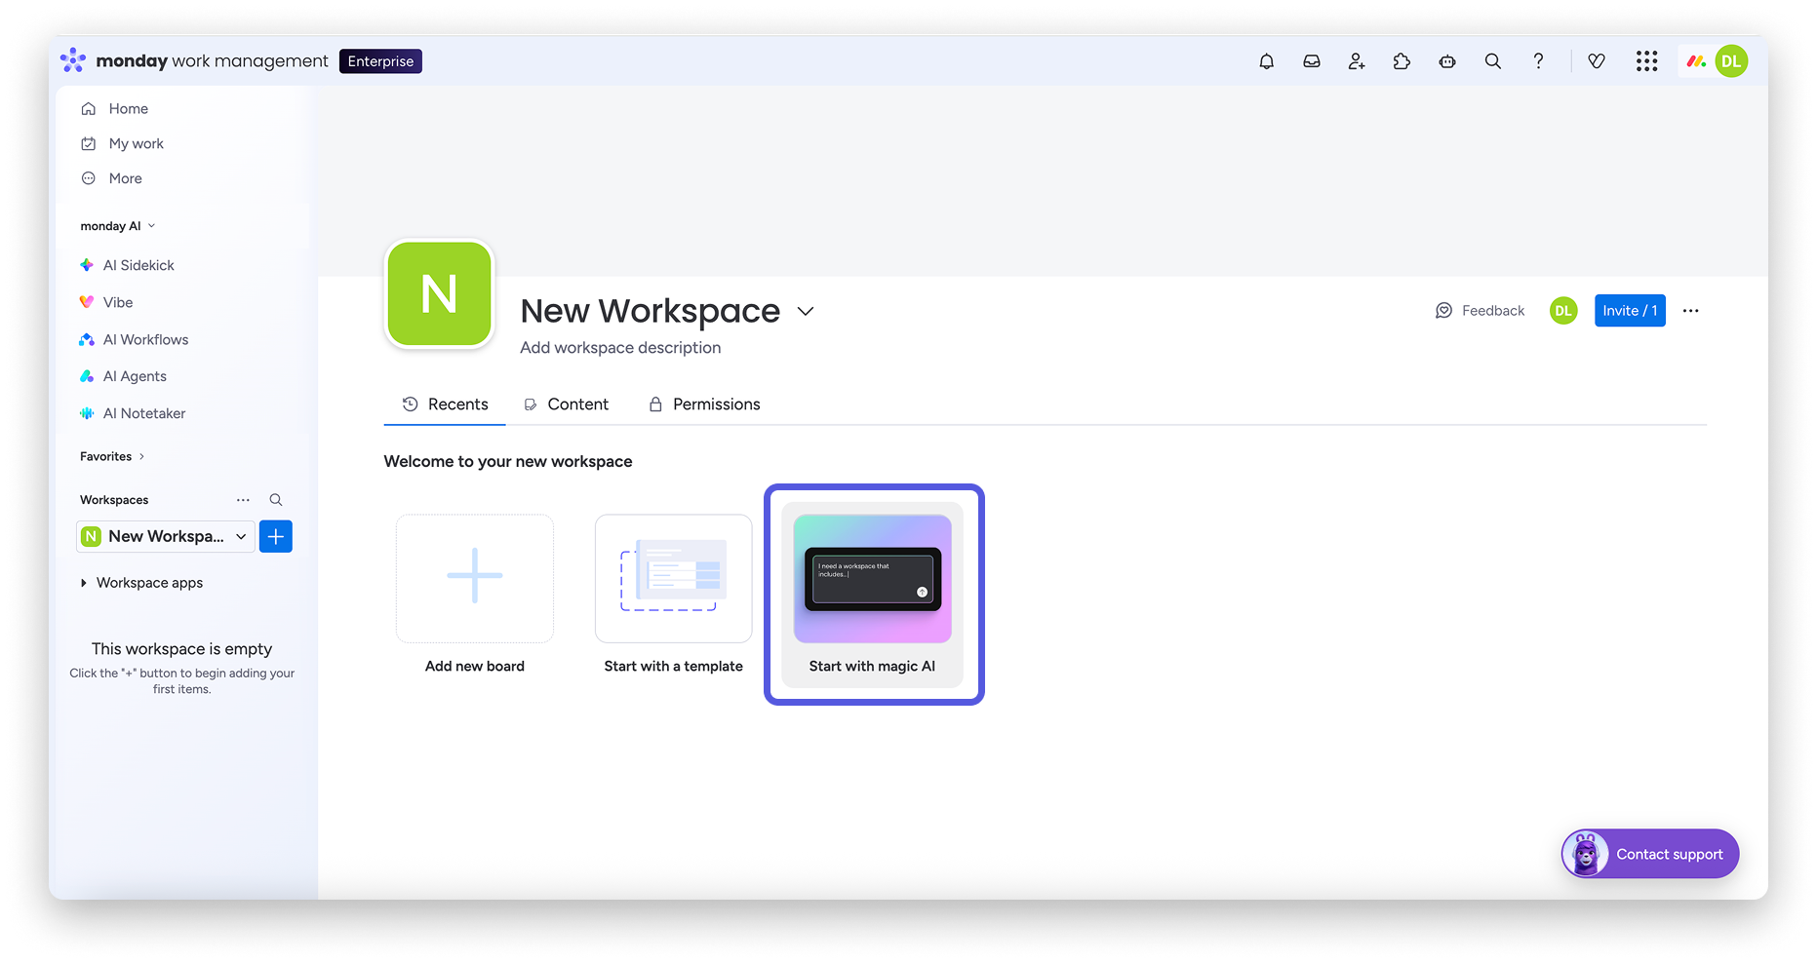Open the help question mark
Image resolution: width=1817 pixels, height=963 pixels.
click(1538, 61)
